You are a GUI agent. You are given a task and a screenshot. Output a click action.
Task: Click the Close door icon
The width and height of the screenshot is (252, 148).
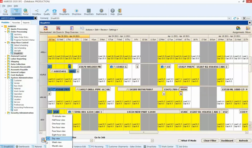tap(120, 12)
